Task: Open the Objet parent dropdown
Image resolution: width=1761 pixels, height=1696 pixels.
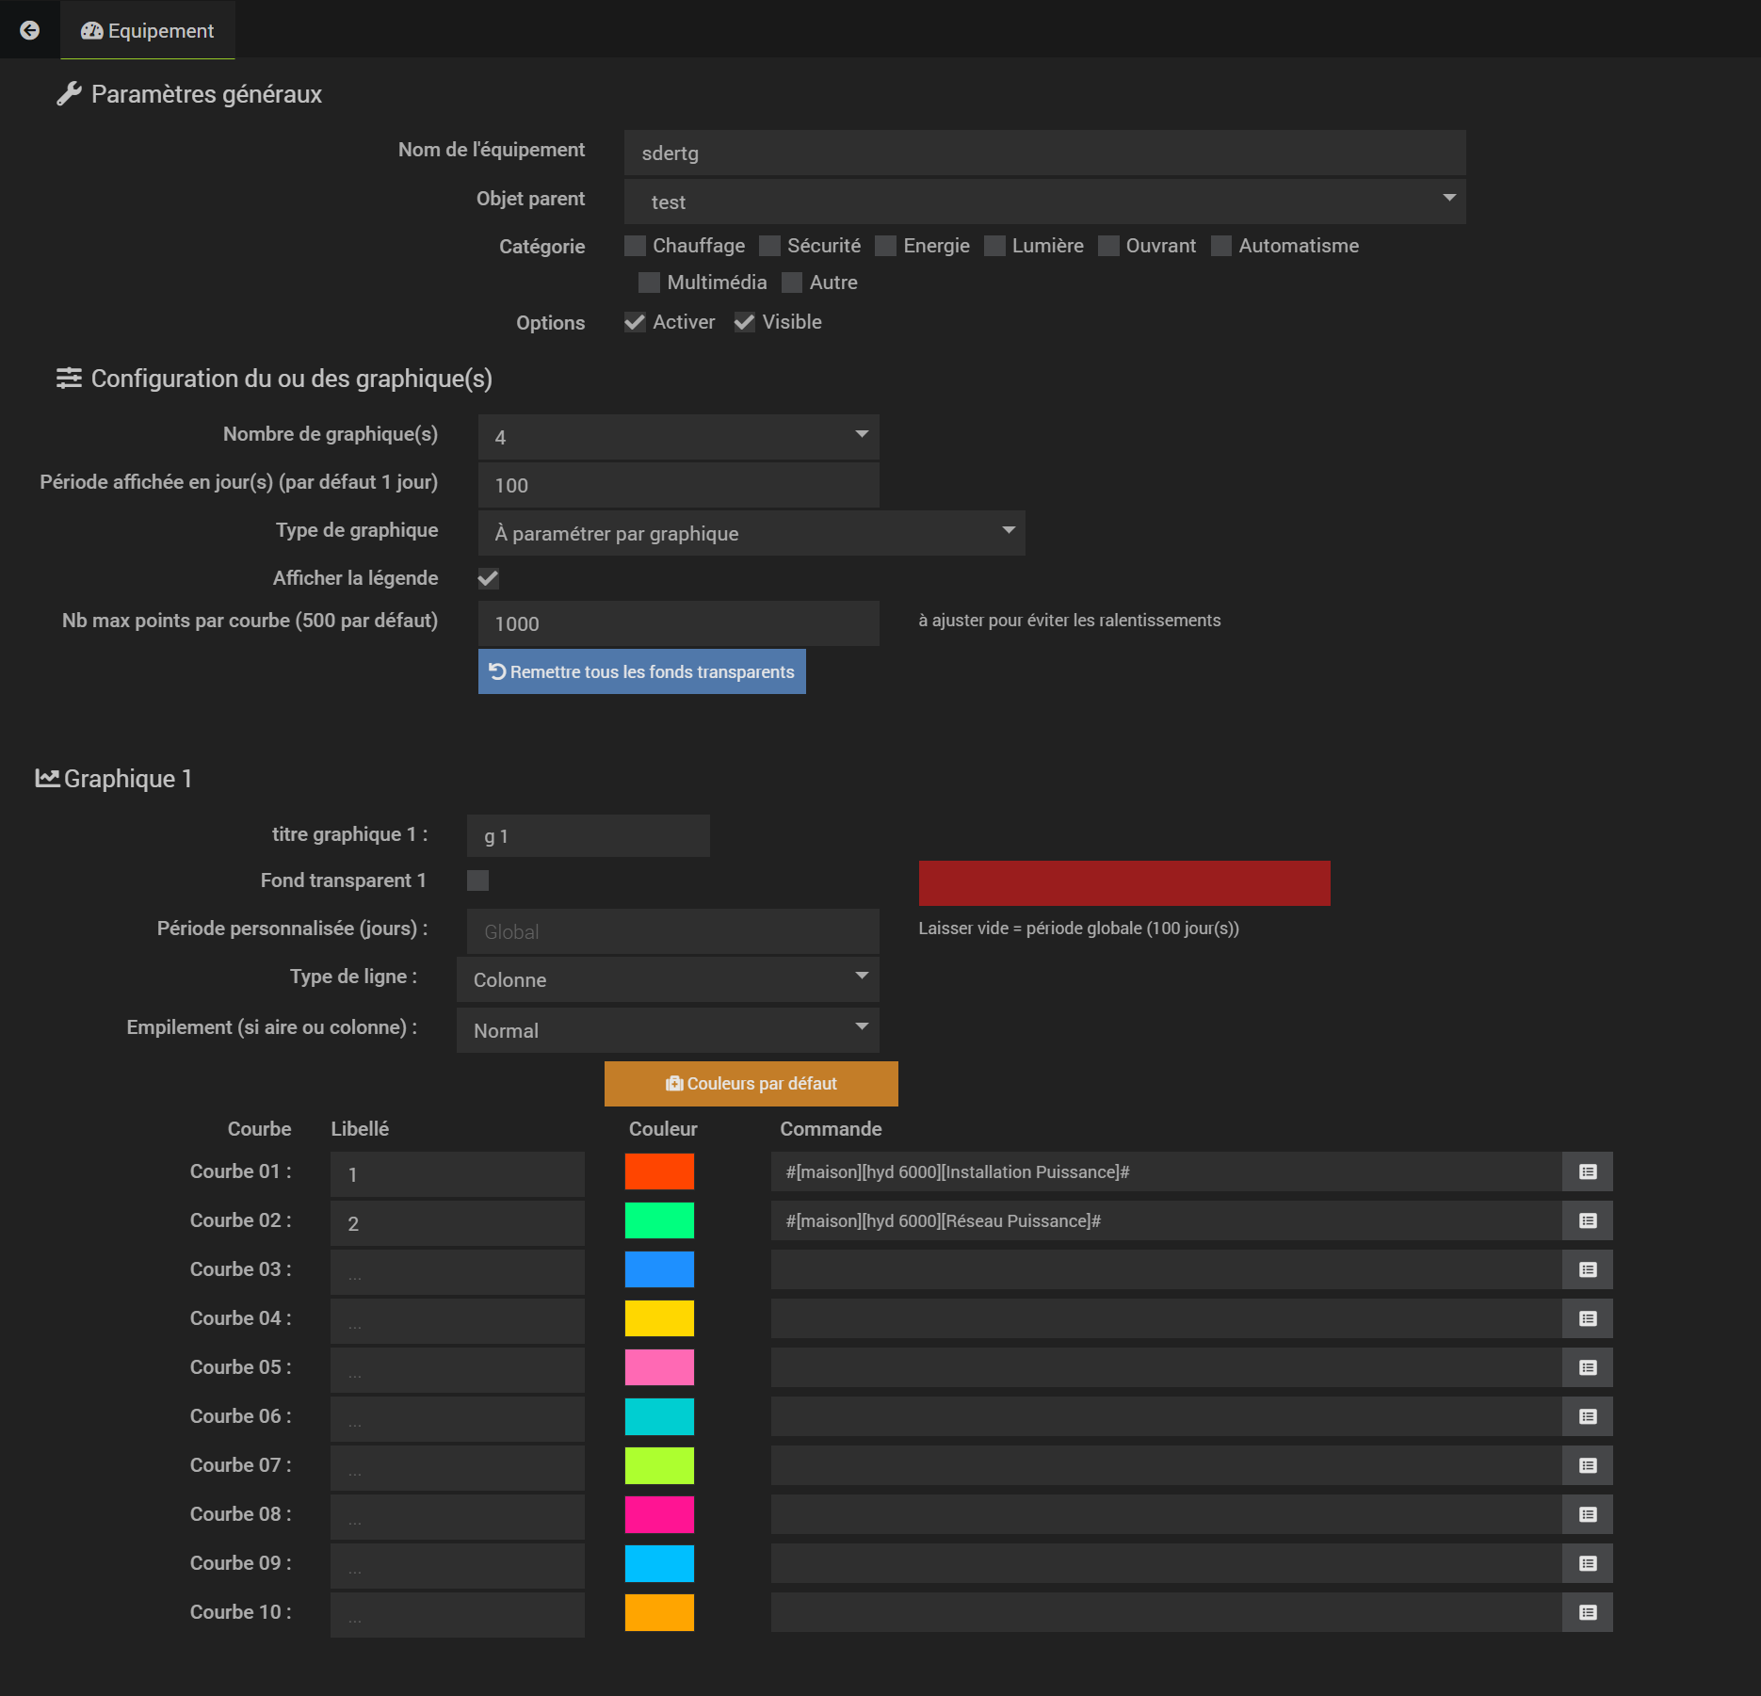Action: point(1045,202)
